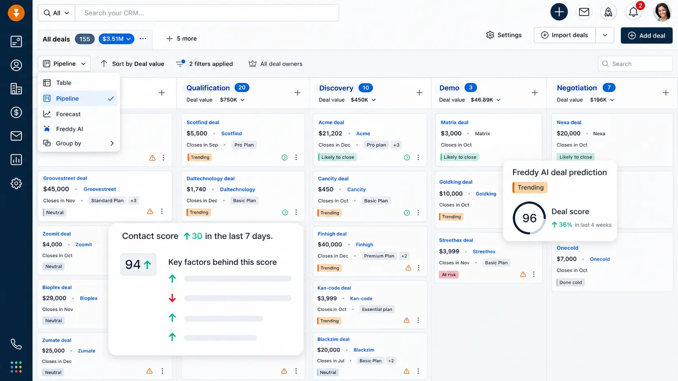The width and height of the screenshot is (678, 381).
Task: Open the dashboard sidebar icon
Action: [x=16, y=41]
